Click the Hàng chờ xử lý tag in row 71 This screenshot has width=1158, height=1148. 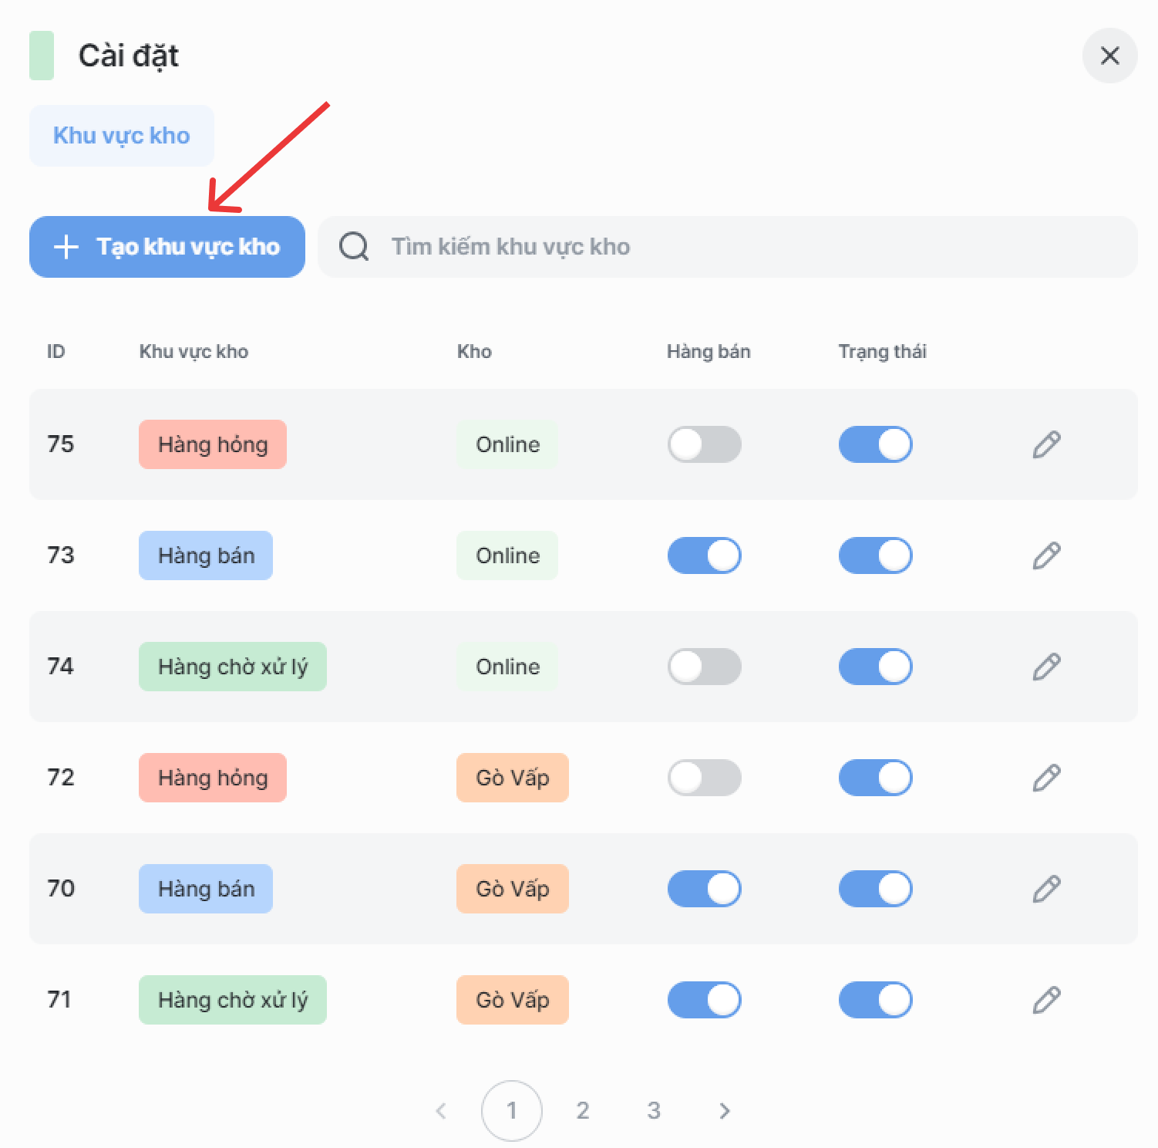pyautogui.click(x=233, y=1000)
